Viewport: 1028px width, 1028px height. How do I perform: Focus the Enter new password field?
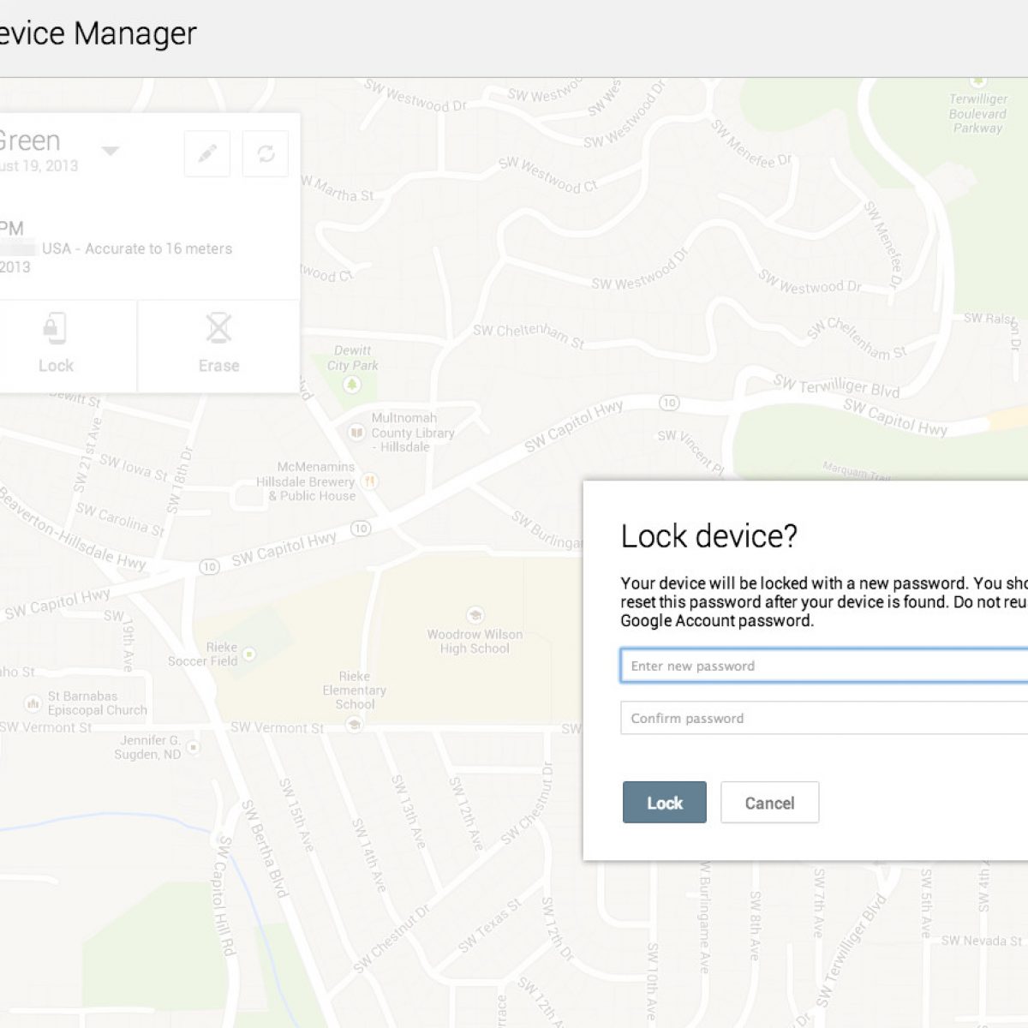822,666
